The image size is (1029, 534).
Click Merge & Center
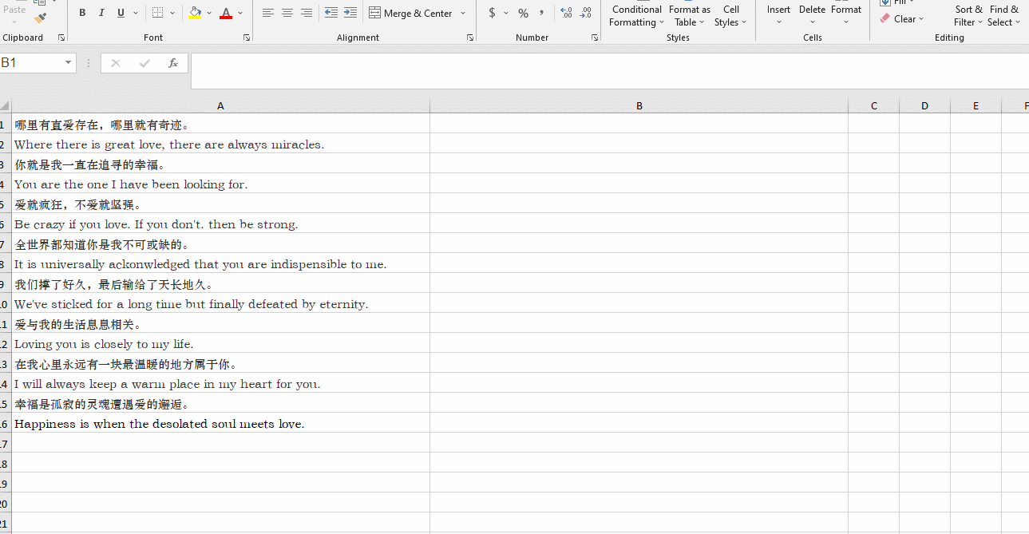410,13
